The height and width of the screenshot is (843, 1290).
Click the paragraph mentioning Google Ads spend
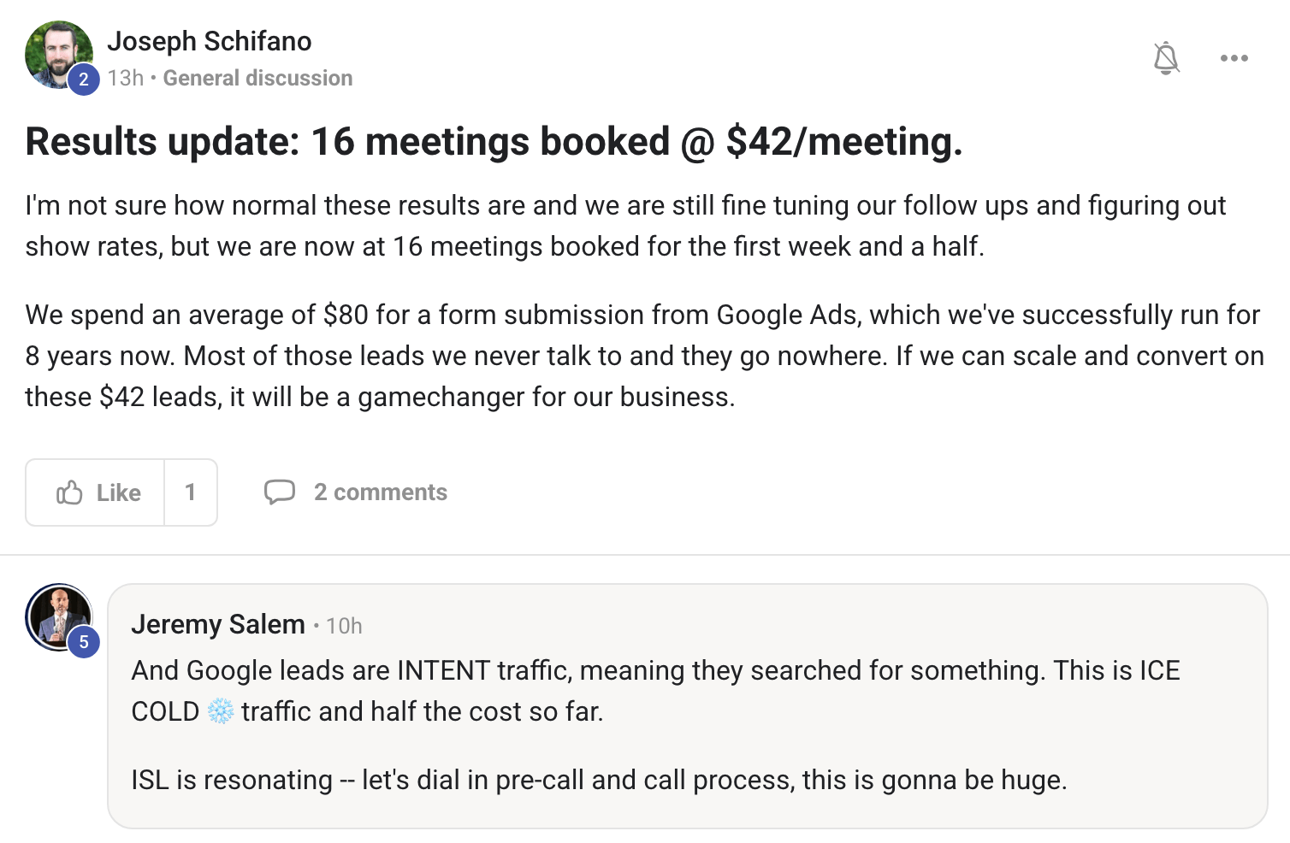(643, 356)
